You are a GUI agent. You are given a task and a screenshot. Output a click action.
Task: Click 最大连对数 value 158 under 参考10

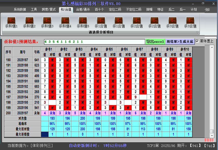[189, 129]
